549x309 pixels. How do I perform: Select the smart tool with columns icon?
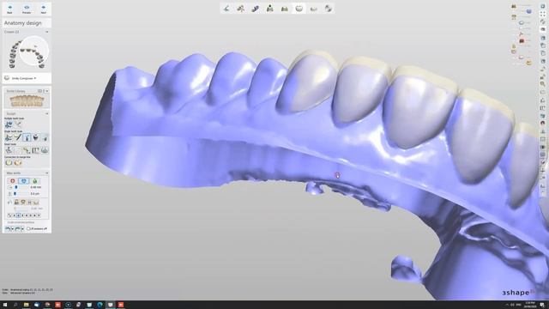(36, 150)
